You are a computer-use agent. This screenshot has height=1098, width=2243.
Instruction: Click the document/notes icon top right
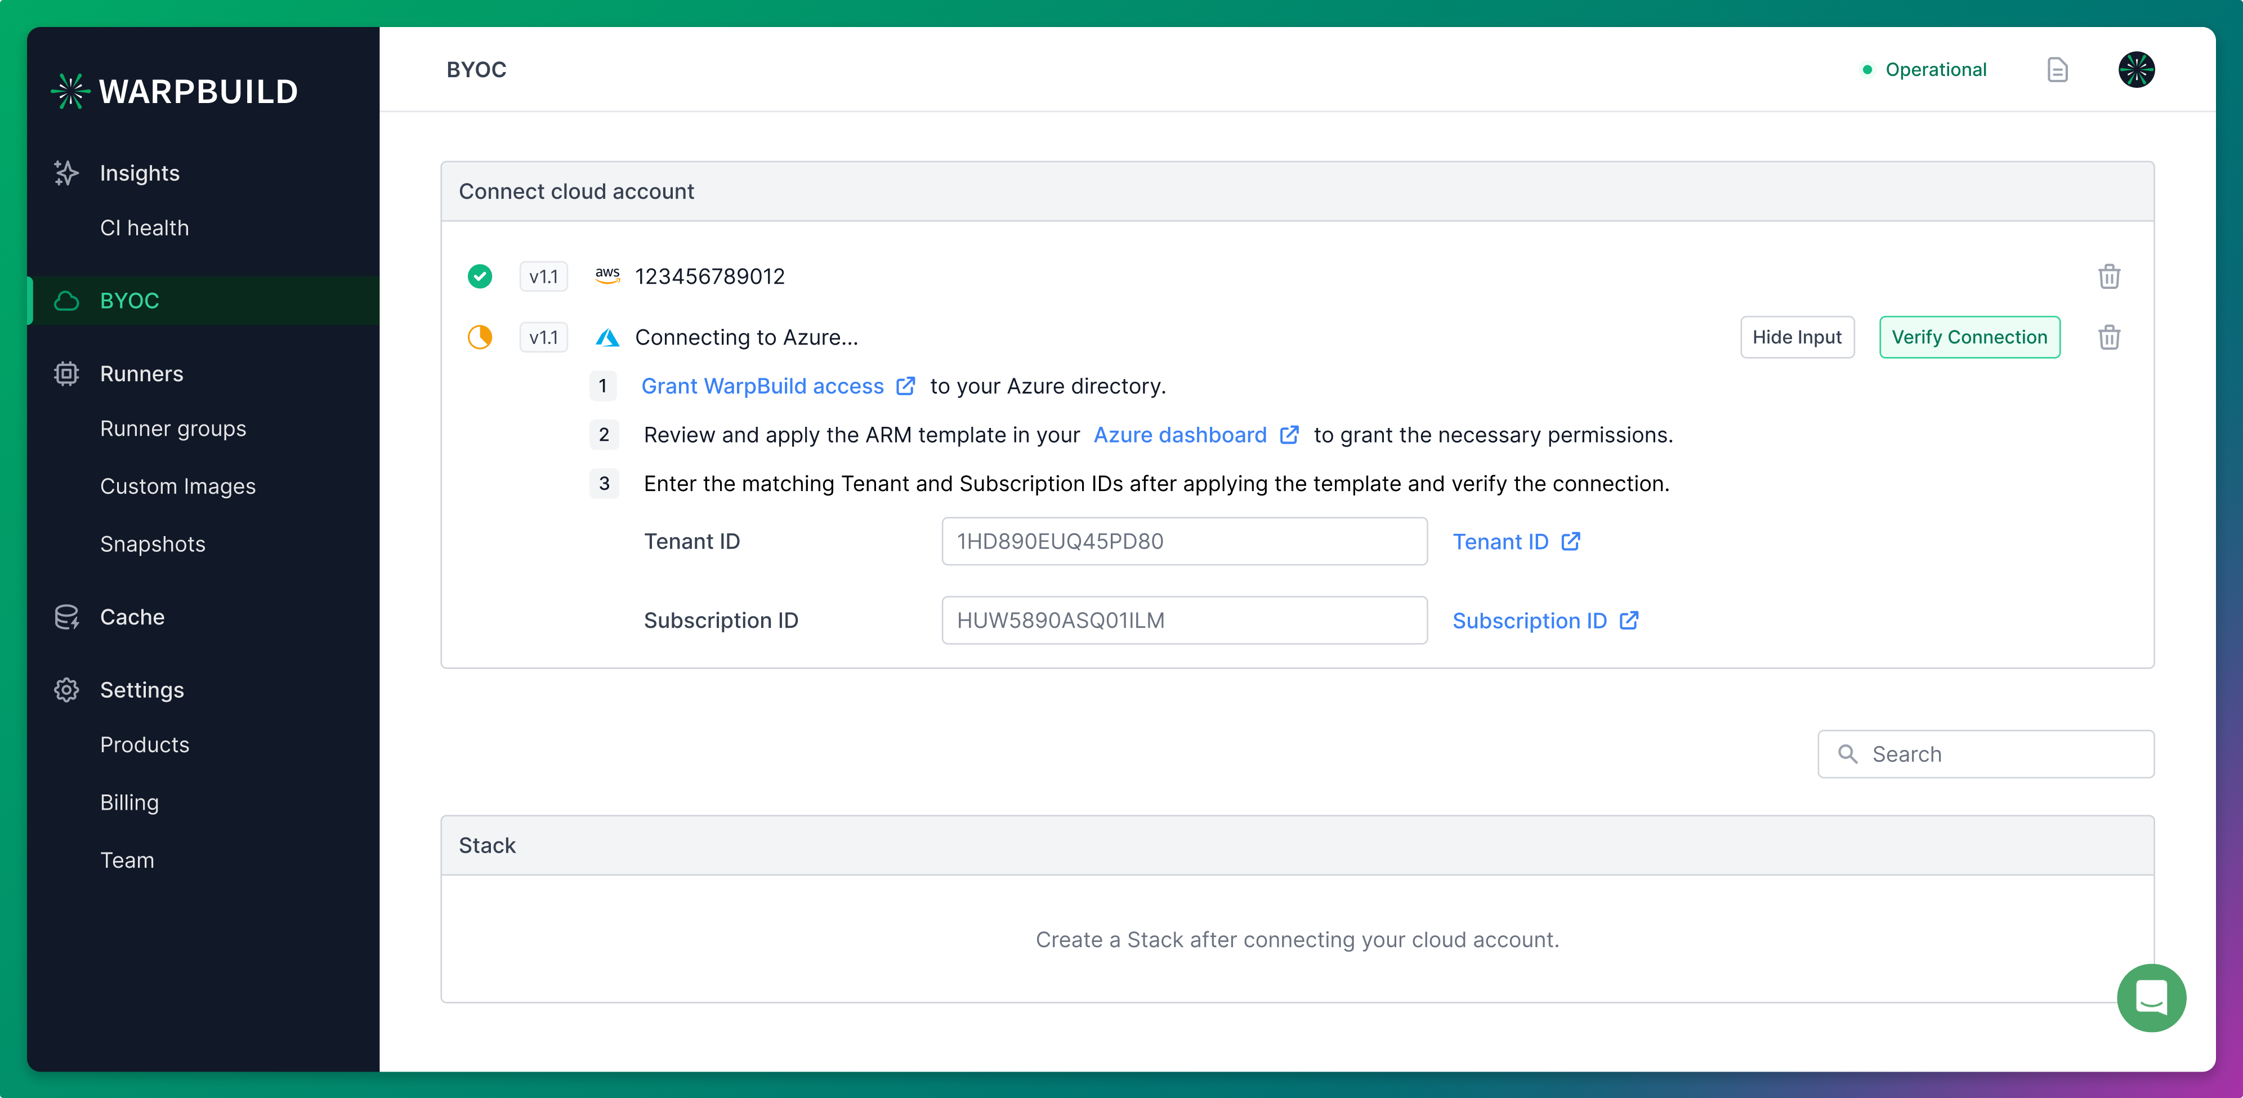(2057, 69)
